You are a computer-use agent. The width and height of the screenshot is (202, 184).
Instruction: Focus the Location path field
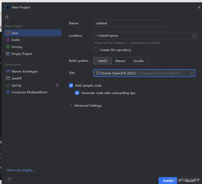[x=146, y=36]
